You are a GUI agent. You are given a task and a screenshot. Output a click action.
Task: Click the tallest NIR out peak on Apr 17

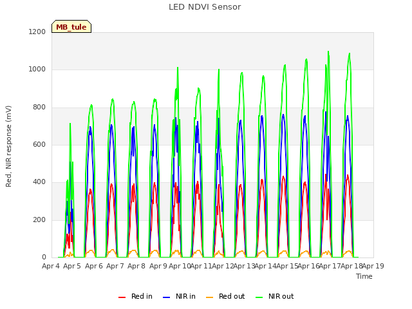(x=328, y=51)
